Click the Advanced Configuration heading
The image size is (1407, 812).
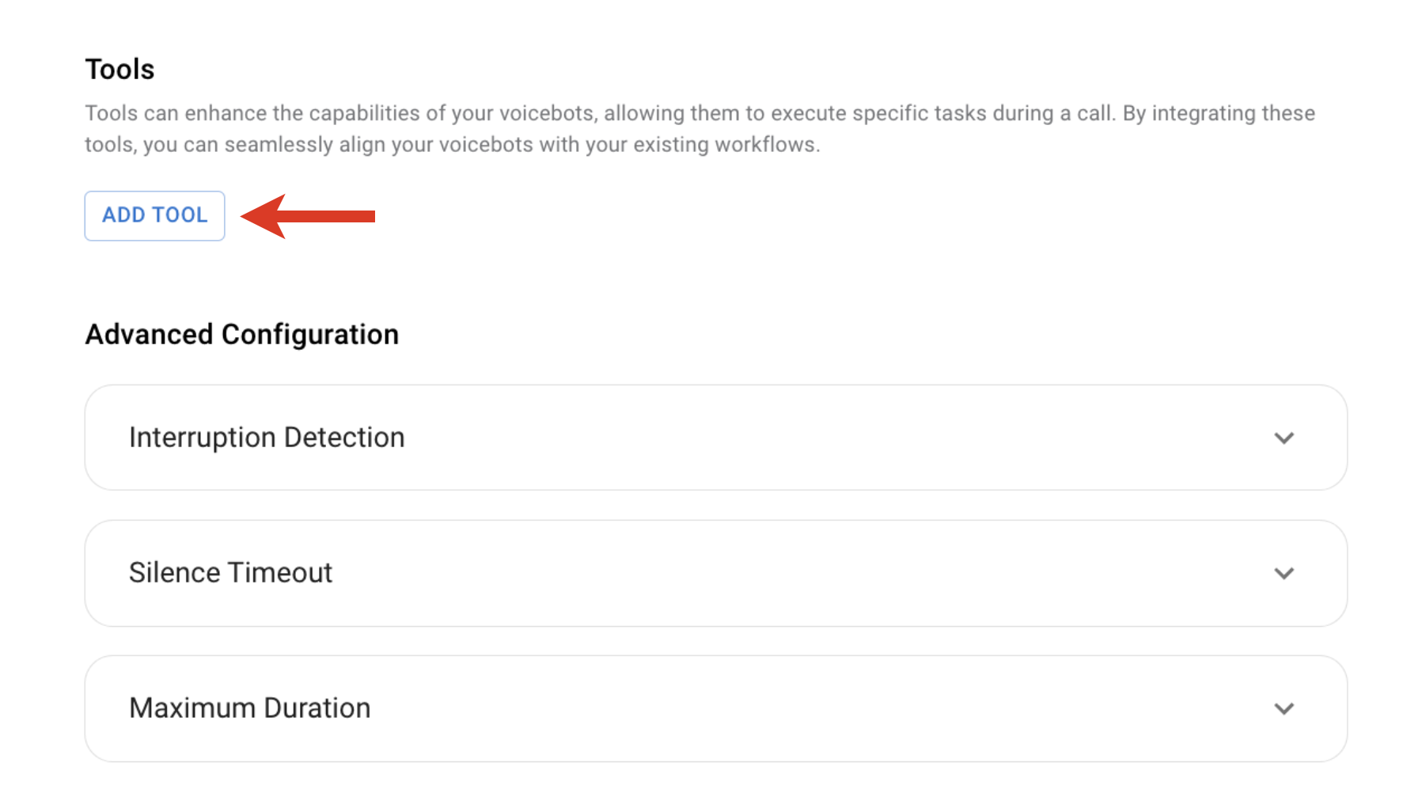click(x=241, y=335)
